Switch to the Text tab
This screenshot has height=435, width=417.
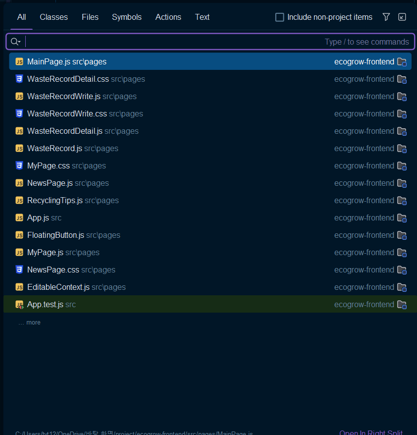click(x=202, y=17)
